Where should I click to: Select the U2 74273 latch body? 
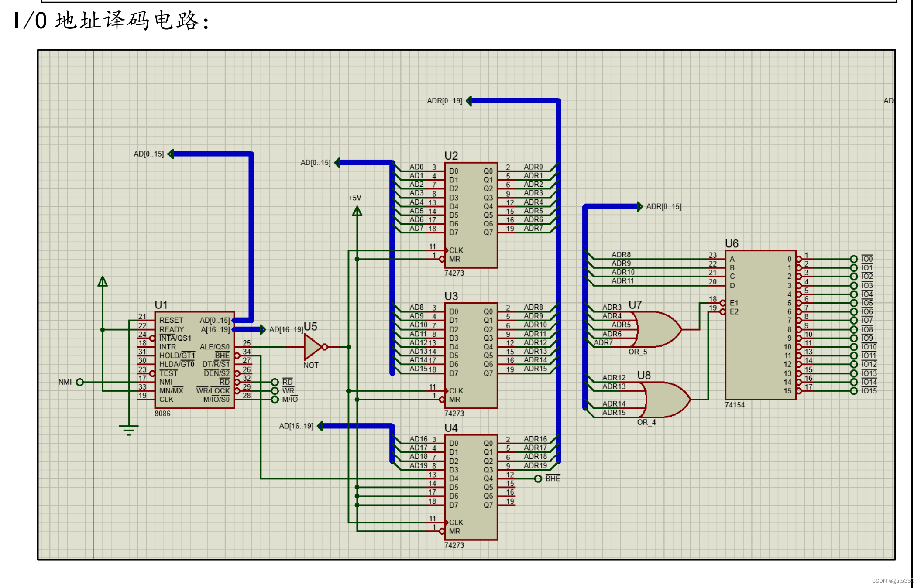coord(471,215)
